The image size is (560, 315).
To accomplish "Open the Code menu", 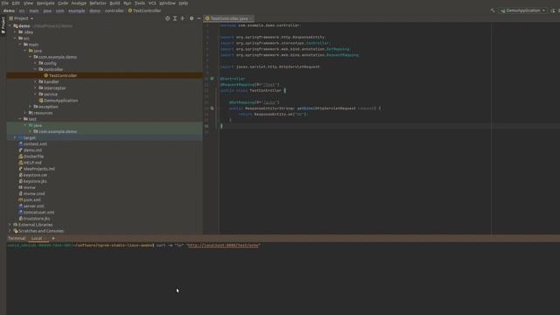I will pos(63,3).
